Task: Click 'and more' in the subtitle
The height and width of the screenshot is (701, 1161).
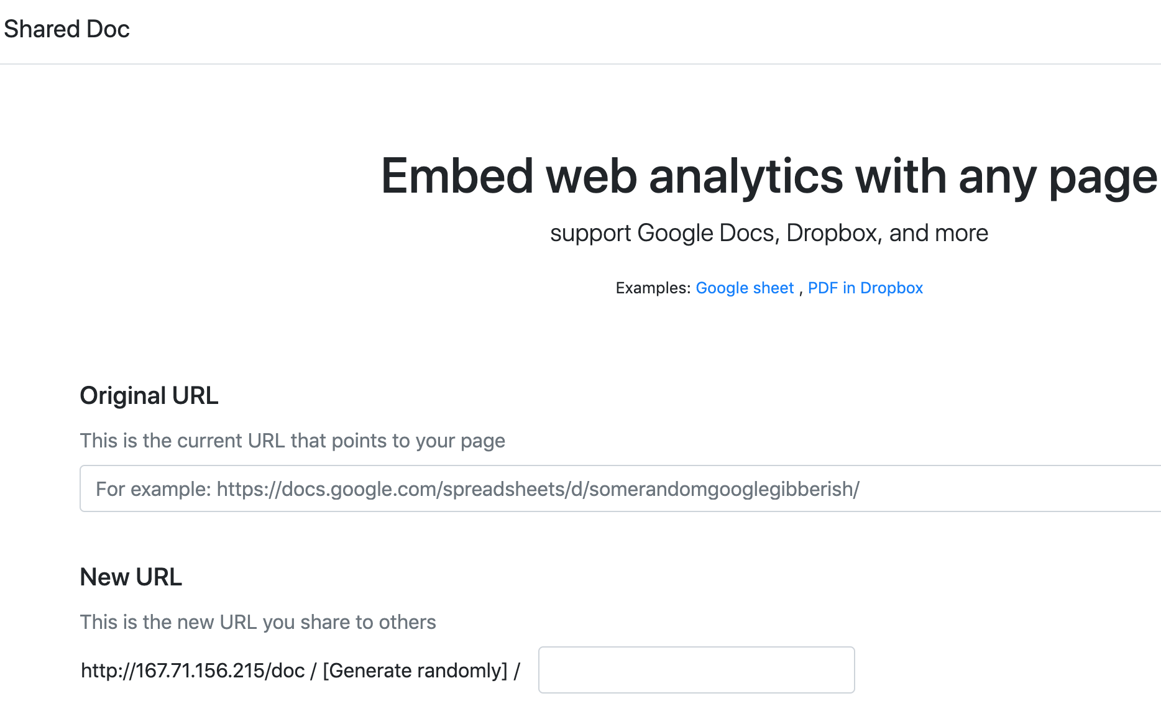Action: [x=938, y=233]
